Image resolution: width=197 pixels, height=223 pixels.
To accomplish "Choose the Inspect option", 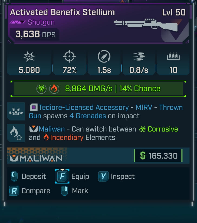I will 116,176.
